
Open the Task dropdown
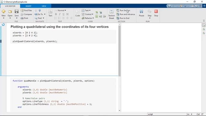[x=86, y=10]
